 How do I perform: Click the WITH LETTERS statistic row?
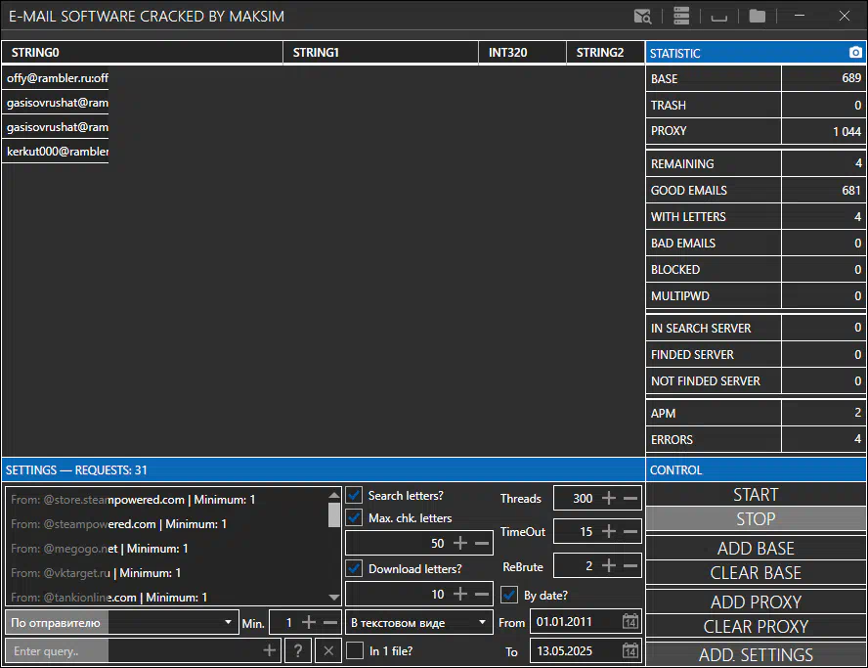click(756, 216)
